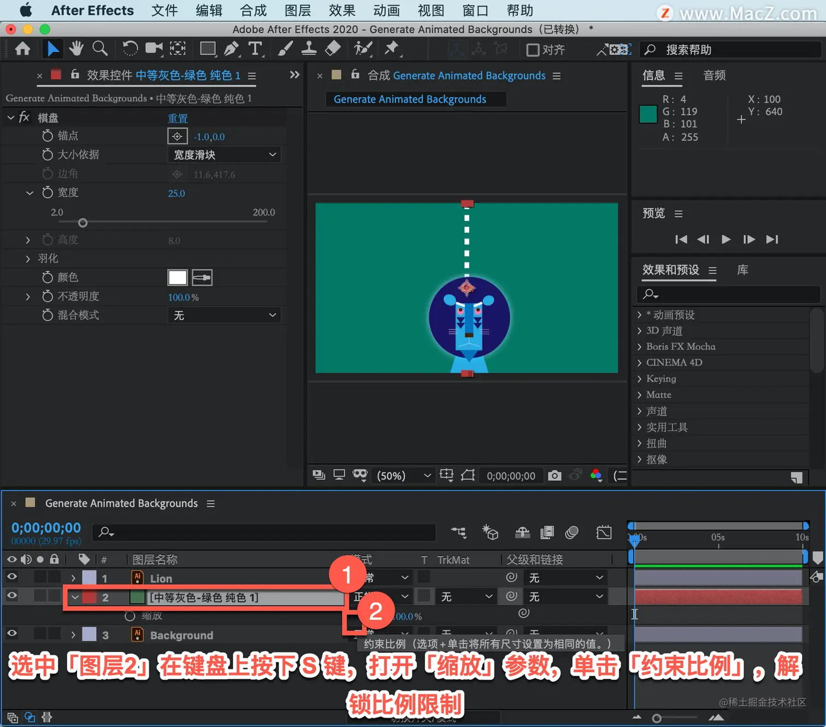Image resolution: width=826 pixels, height=727 pixels.
Task: Select the Hand tool
Action: 76,49
